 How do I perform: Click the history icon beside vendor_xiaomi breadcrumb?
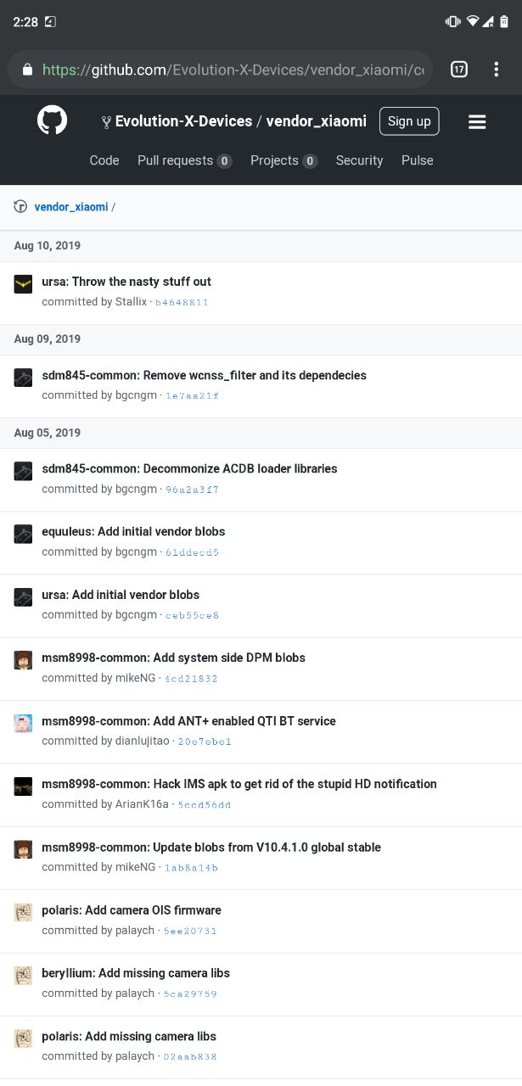[x=20, y=206]
